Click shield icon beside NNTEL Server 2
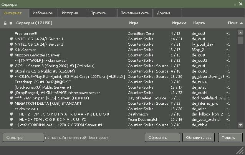 coord(11,44)
